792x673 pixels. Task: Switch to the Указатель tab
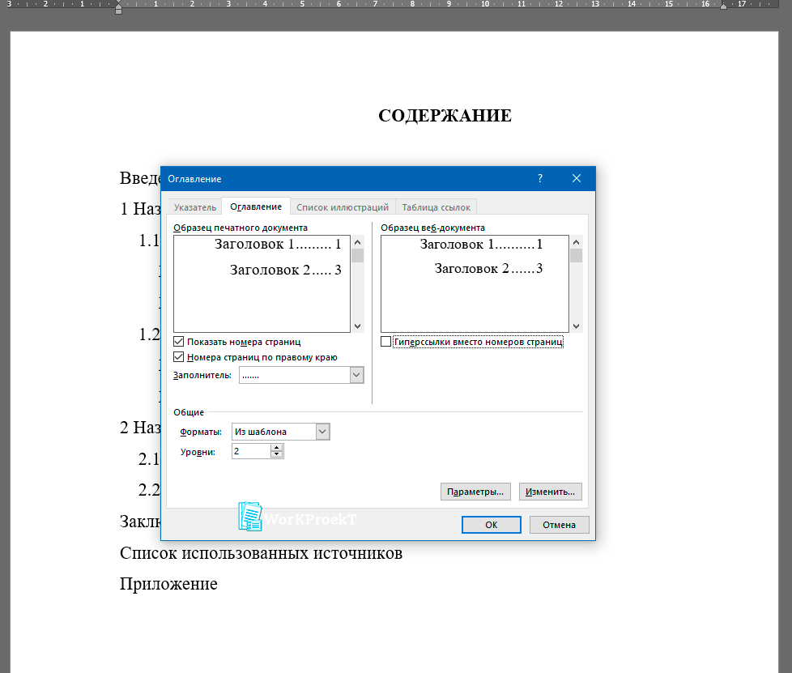195,207
